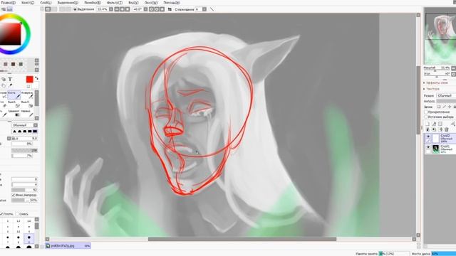The image size is (456, 256).
Task: Select the Watercolor brush tool
Action: (x=27, y=95)
